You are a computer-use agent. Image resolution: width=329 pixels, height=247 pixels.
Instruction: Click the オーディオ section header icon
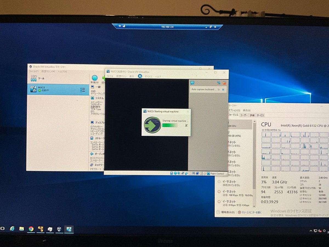point(92,154)
